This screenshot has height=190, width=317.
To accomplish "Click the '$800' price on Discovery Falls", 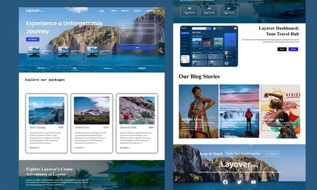I will [151, 127].
